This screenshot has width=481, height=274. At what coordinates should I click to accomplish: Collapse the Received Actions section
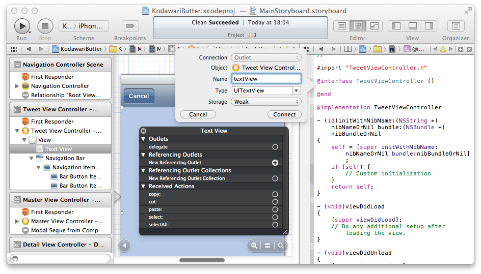(x=143, y=186)
